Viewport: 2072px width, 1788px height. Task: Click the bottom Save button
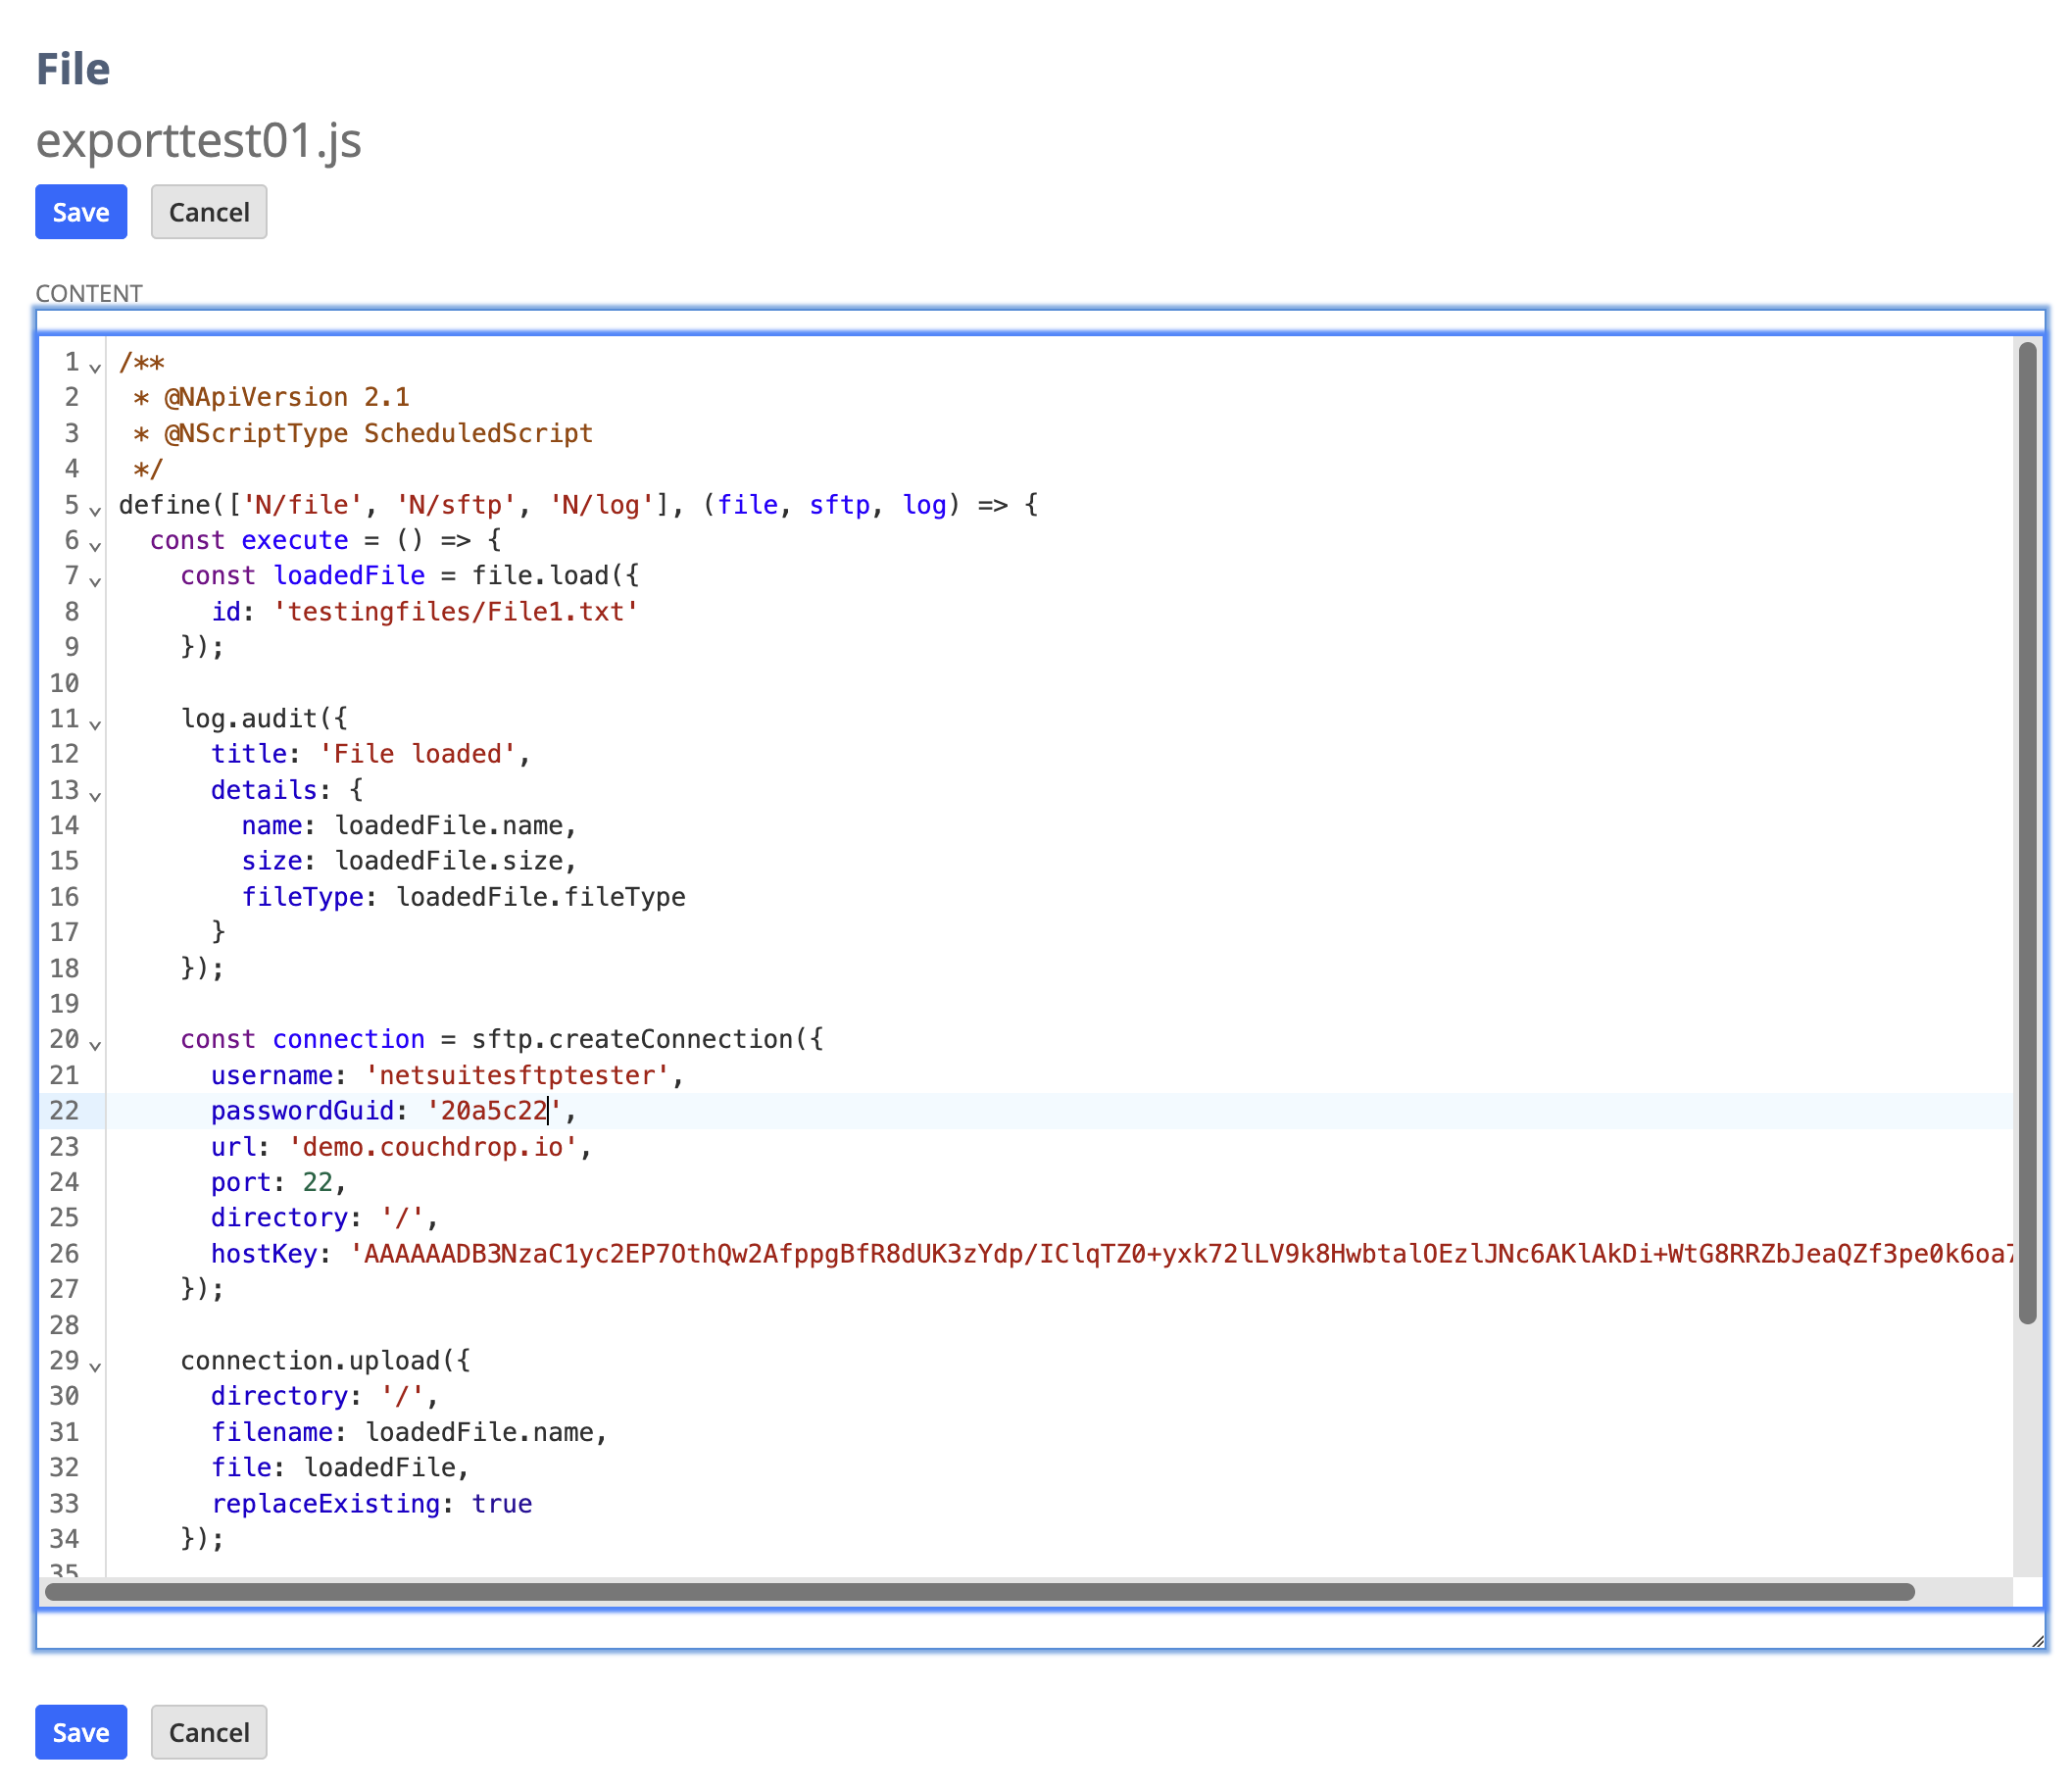pos(81,1732)
